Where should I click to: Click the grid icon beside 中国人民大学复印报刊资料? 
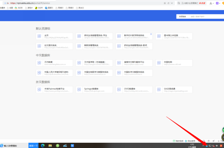click(39, 73)
